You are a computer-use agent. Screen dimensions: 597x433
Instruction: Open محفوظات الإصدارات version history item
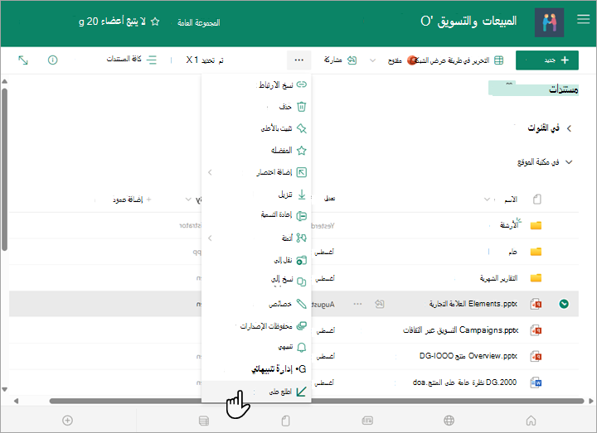(x=256, y=326)
